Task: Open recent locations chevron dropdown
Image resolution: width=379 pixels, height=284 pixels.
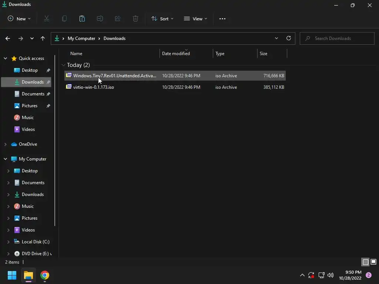Action: pos(32,38)
